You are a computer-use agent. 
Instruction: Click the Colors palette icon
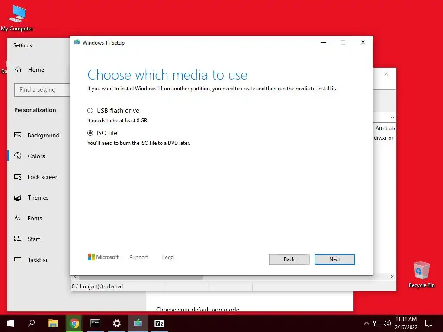click(x=18, y=156)
